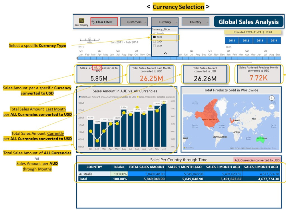Set timeline granularity to W (week)
Viewport: 286px width, 214px height.
click(x=94, y=39)
